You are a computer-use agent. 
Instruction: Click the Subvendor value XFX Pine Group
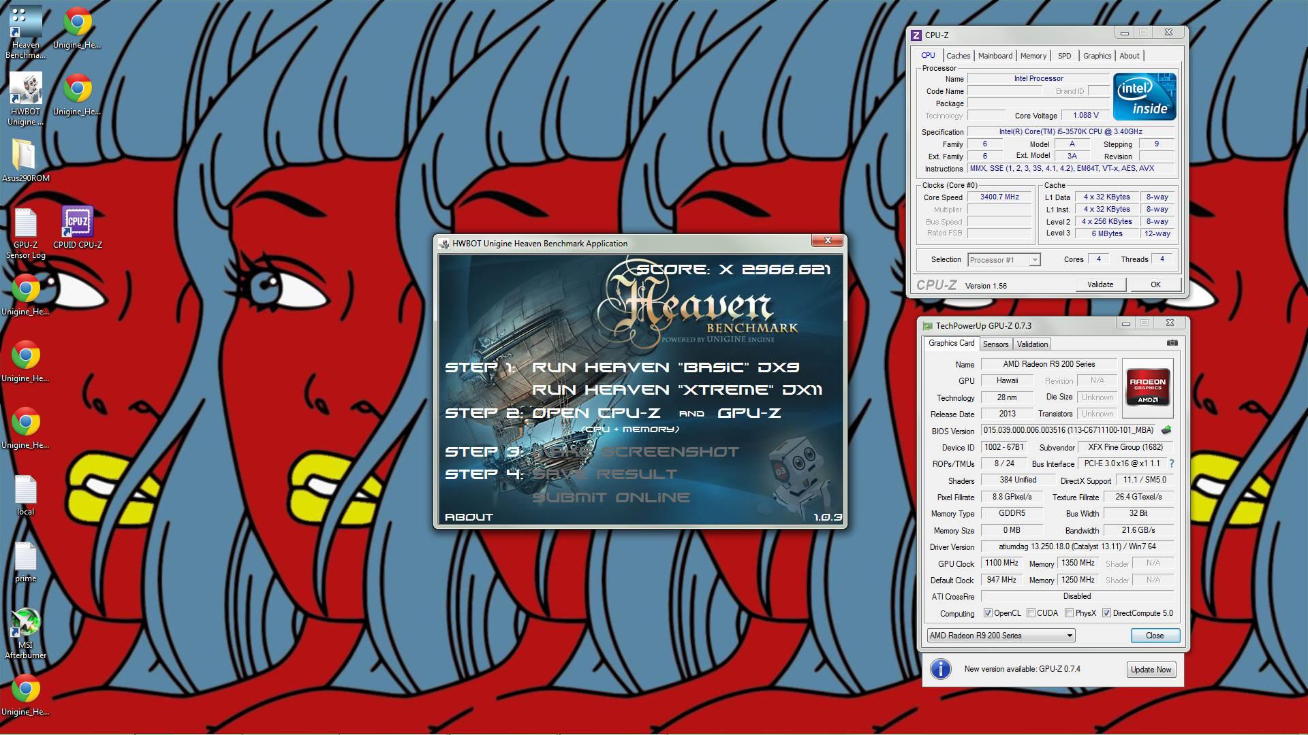1125,447
